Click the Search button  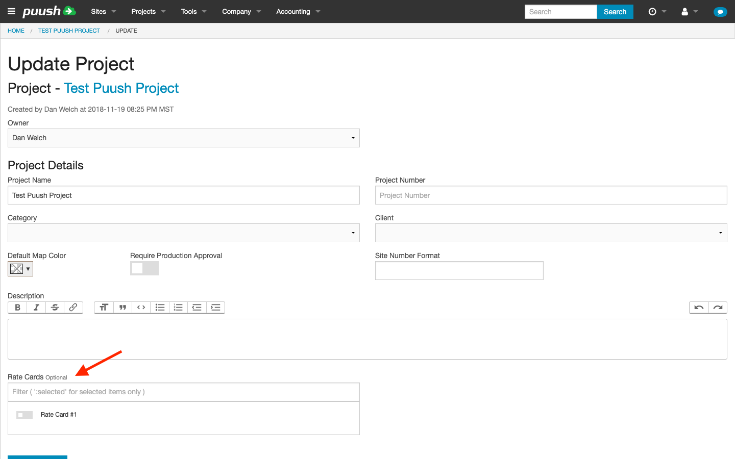coord(615,11)
